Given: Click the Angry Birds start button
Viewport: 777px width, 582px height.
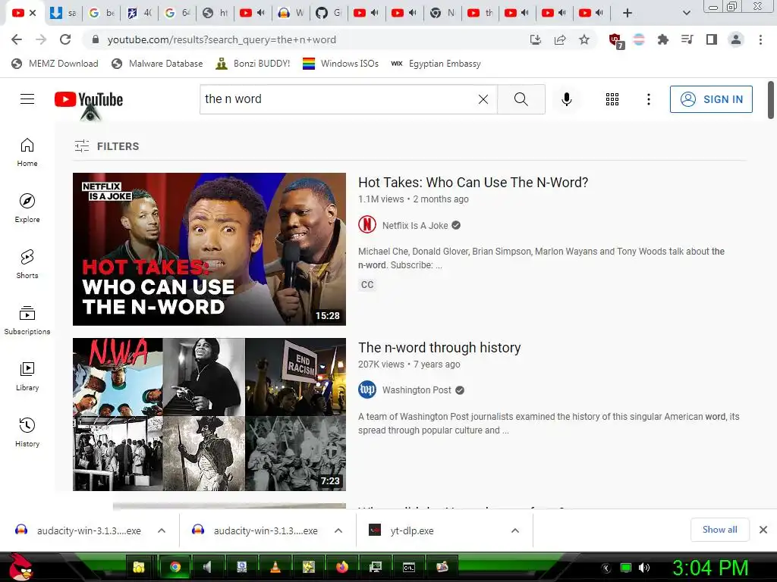Looking at the screenshot, I should coord(20,567).
